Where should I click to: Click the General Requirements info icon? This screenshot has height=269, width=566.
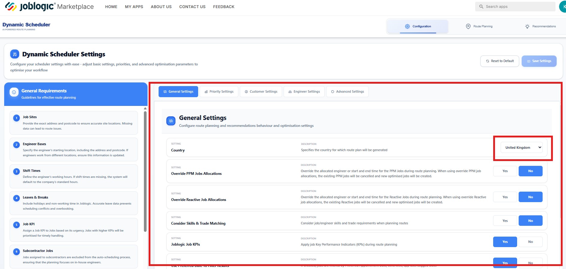pyautogui.click(x=14, y=92)
